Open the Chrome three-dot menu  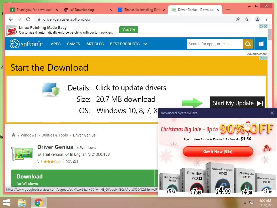tap(266, 19)
